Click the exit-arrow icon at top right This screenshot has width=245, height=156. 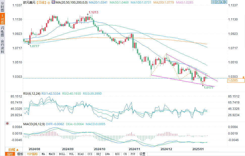click(225, 2)
